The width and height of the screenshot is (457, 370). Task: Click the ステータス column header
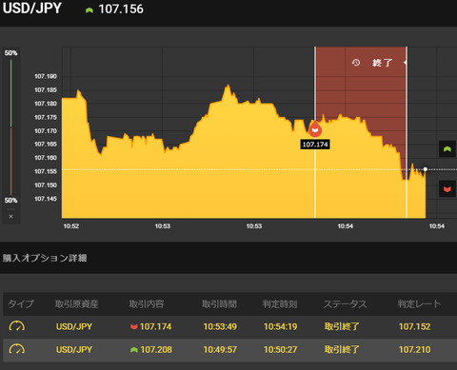(x=345, y=304)
